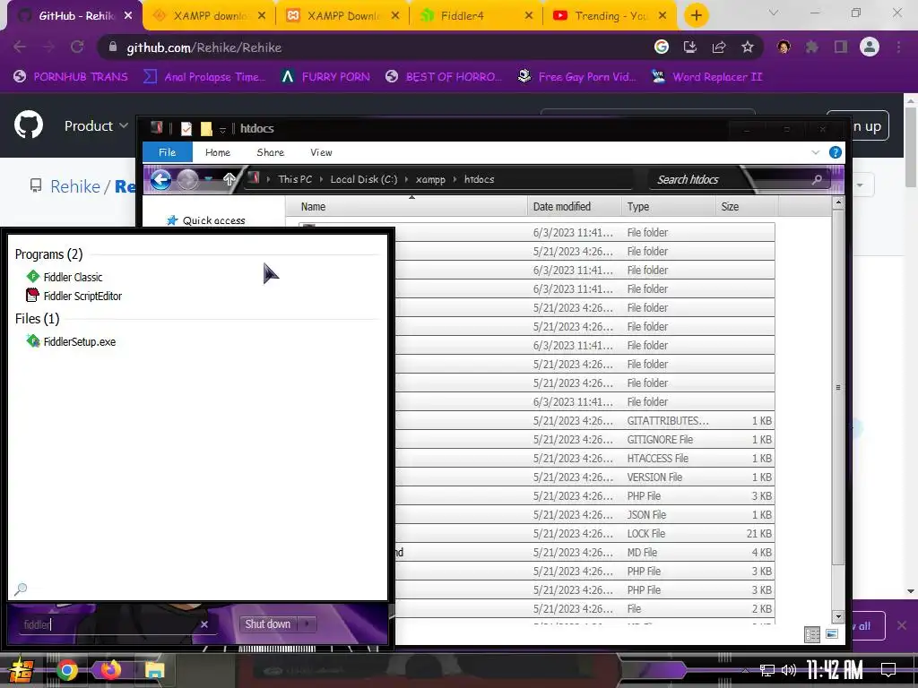
Task: Click the Rehike owner link on GitHub
Action: 75,186
